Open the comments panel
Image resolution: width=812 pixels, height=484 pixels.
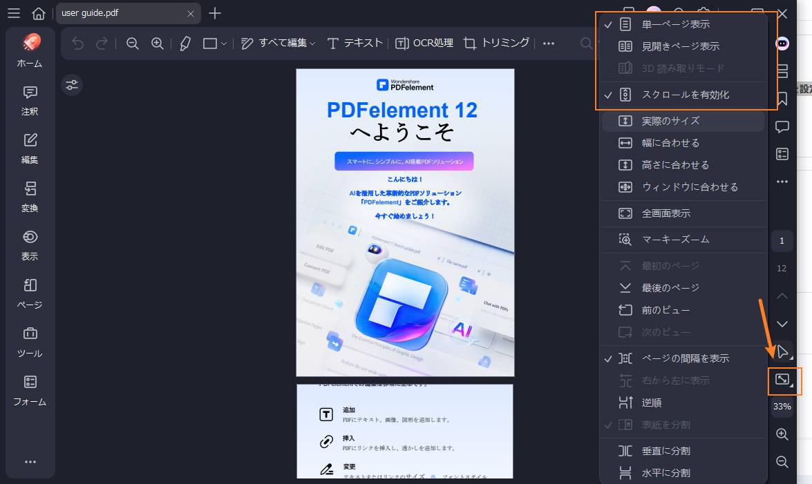point(782,126)
